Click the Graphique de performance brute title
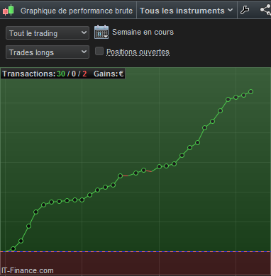This screenshot has height=276, width=271. (x=77, y=11)
